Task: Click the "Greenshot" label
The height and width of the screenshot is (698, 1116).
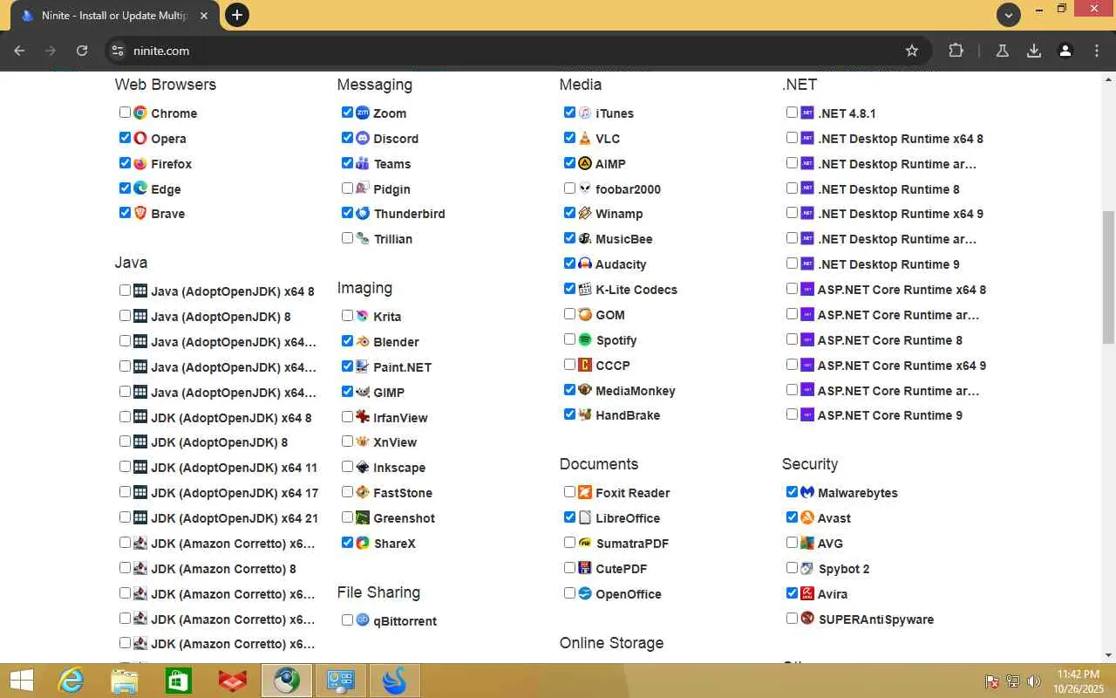Action: coord(404,518)
